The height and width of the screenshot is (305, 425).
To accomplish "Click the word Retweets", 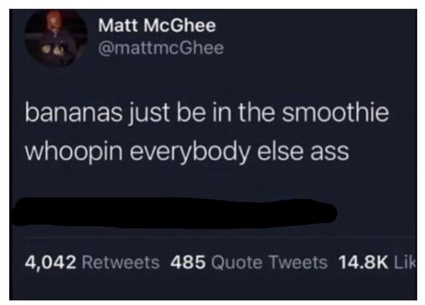I will (121, 262).
